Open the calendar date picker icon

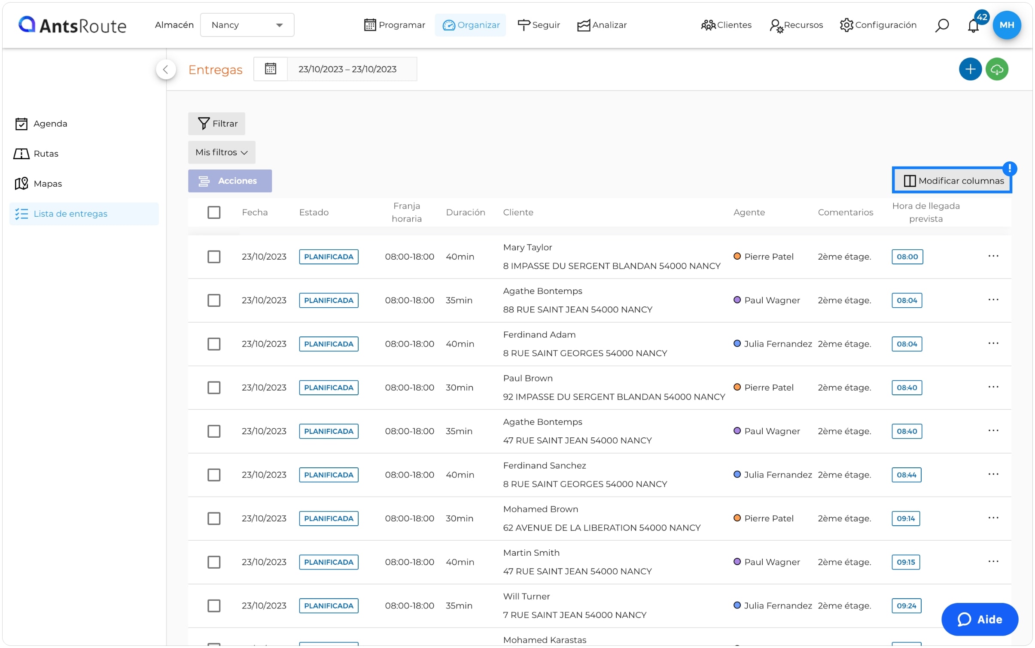coord(270,69)
